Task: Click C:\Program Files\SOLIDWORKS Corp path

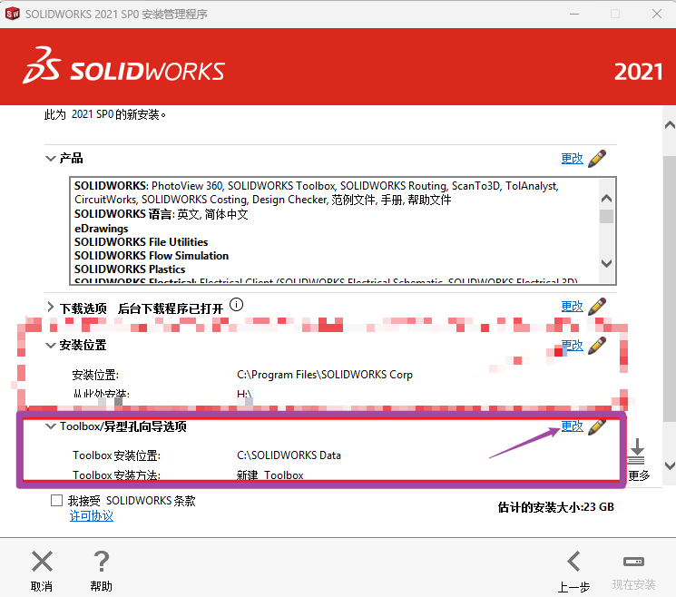Action: pyautogui.click(x=325, y=375)
